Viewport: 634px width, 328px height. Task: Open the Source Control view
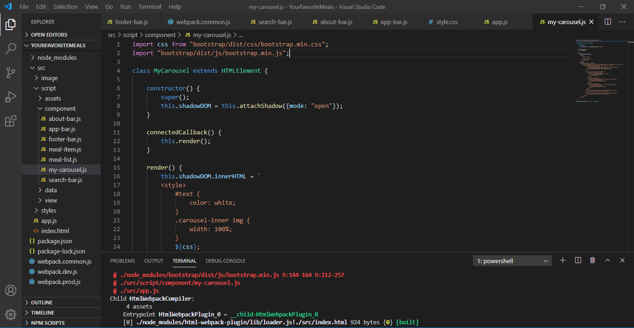(11, 72)
